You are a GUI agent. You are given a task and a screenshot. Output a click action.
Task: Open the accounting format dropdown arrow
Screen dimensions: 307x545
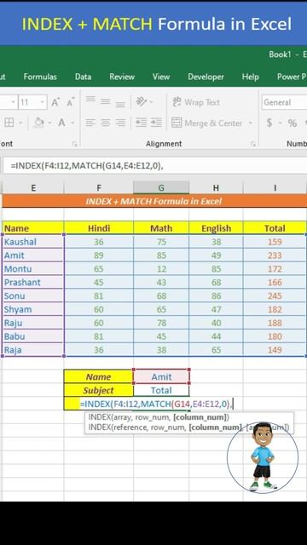280,123
